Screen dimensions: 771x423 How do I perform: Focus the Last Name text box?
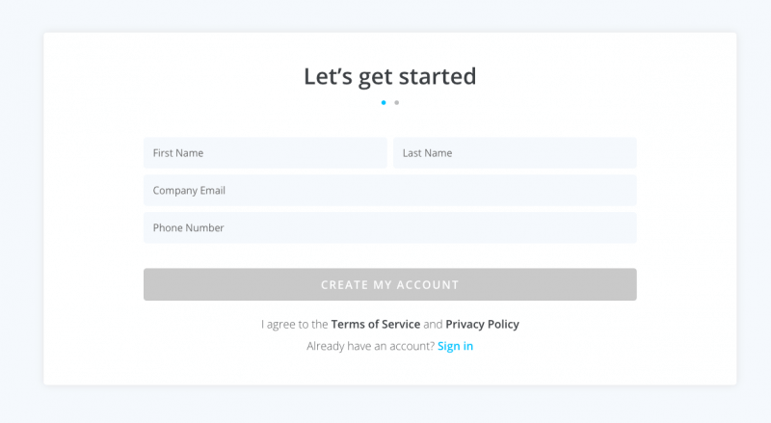pos(515,153)
